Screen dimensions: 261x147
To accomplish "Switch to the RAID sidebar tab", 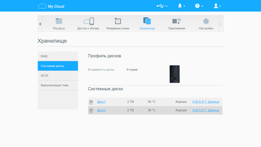I will [58, 56].
